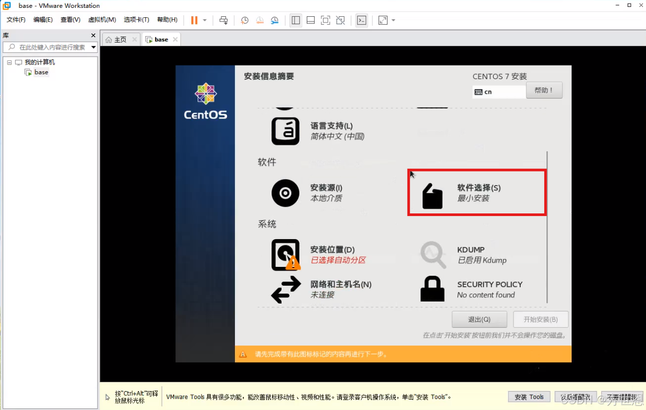
Task: Click the installer's vertical scrollbar
Action: 547,226
